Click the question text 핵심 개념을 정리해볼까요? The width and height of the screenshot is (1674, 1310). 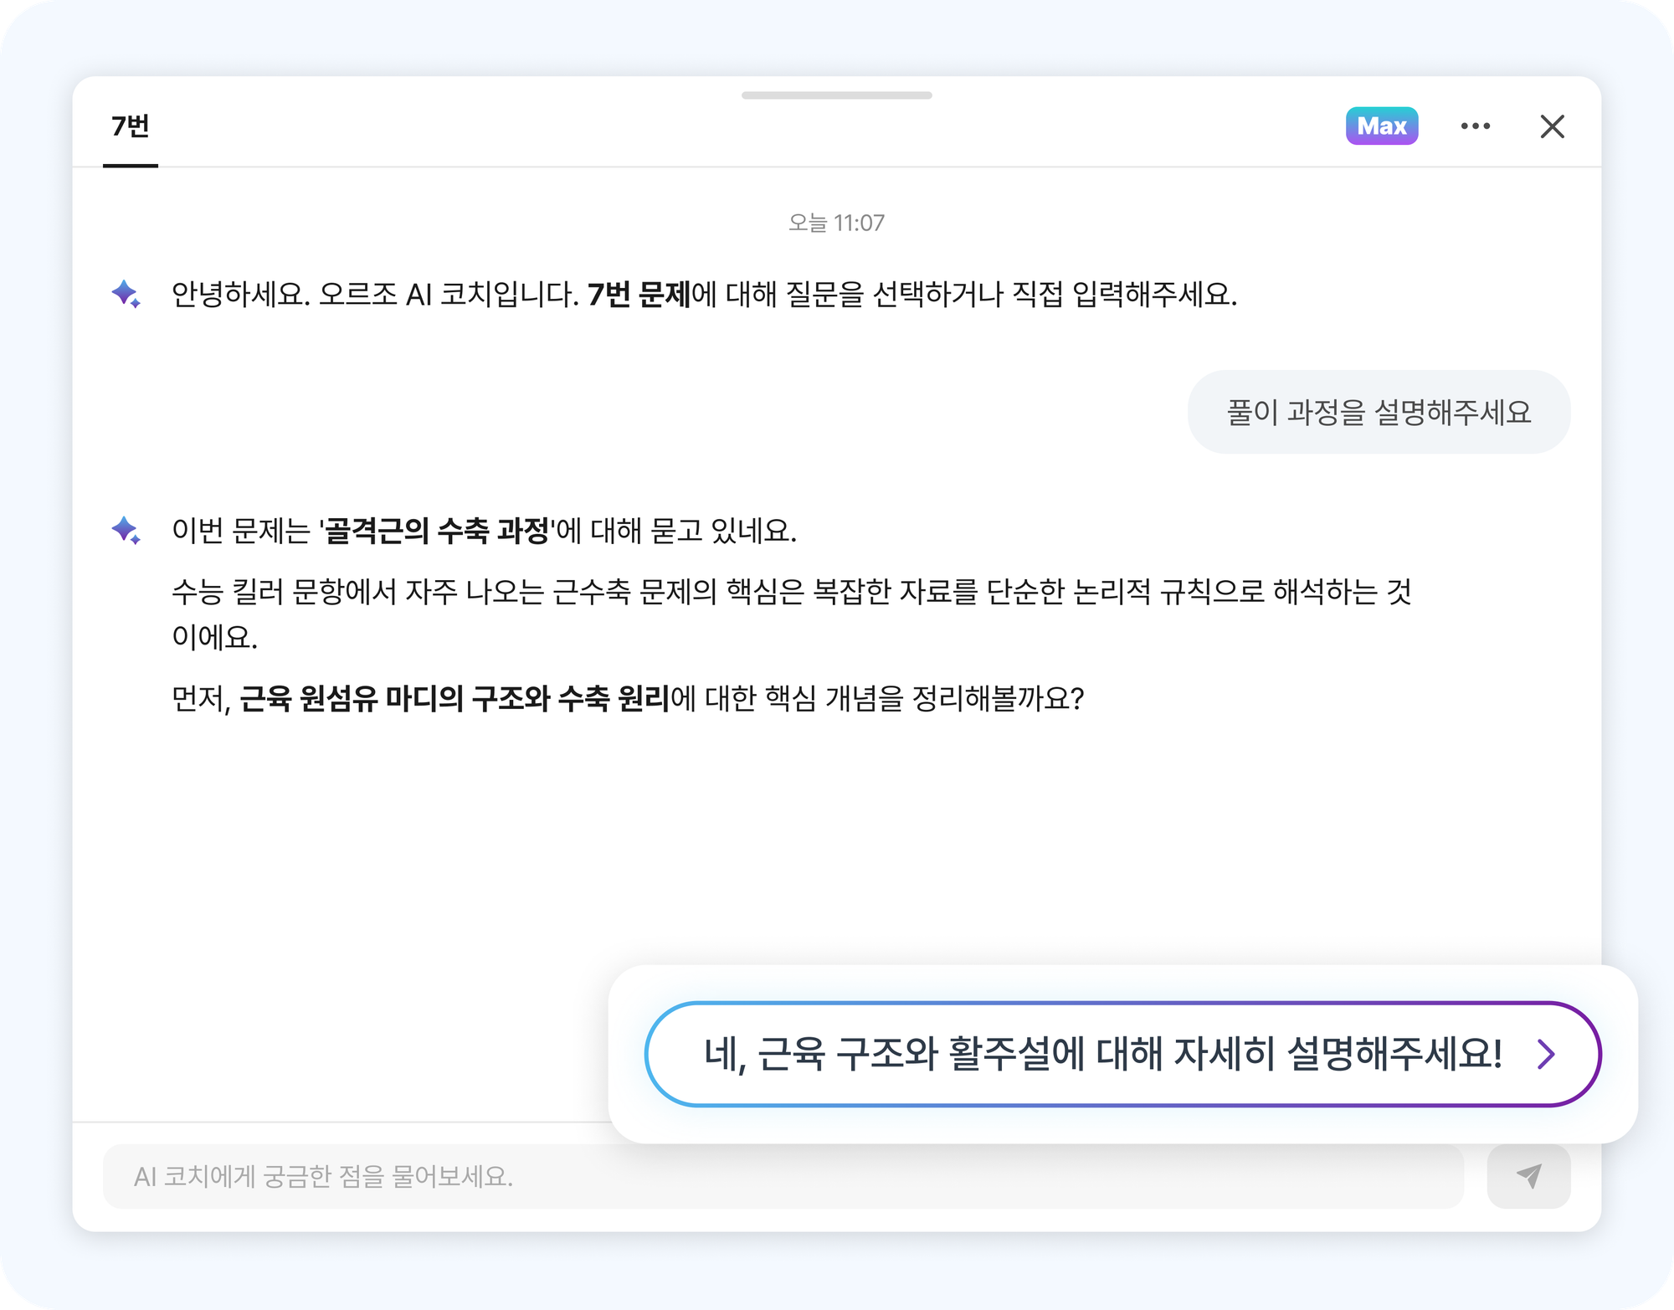[x=924, y=698]
